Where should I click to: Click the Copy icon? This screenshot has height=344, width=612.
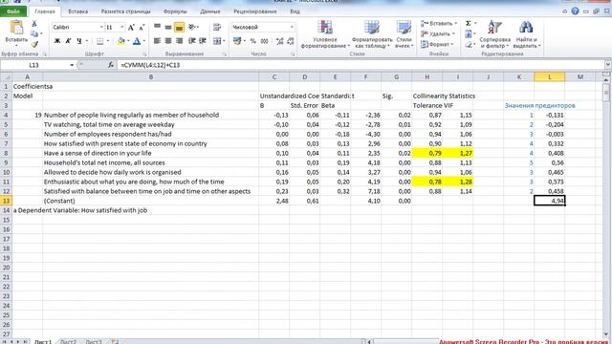point(34,34)
